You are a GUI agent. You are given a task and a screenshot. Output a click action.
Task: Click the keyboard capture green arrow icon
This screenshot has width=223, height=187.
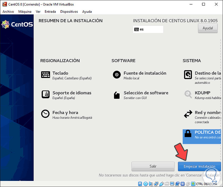click(x=193, y=184)
